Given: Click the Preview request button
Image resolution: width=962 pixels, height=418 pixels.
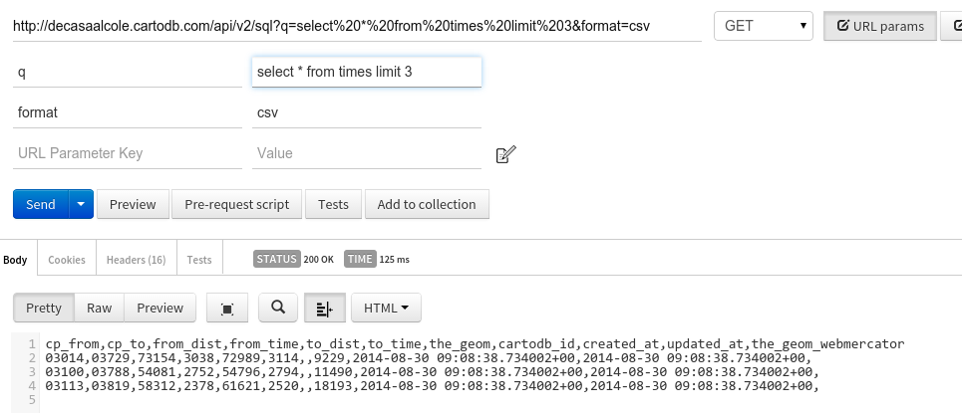Looking at the screenshot, I should [x=133, y=204].
